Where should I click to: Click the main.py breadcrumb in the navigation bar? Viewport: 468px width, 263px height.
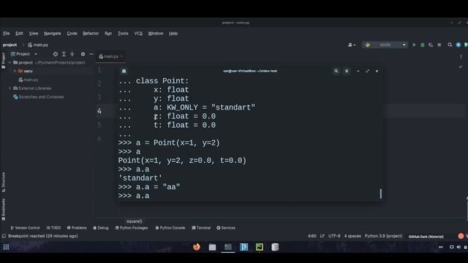[38, 45]
